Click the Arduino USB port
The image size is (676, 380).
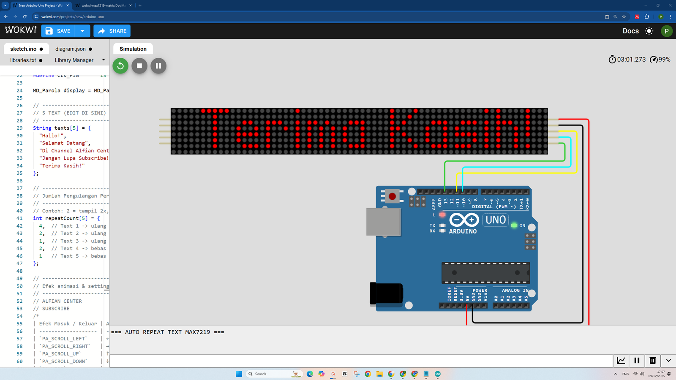click(x=383, y=222)
